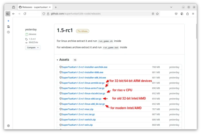List all open tabs chevron
This screenshot has width=201, height=134.
coord(171,7)
